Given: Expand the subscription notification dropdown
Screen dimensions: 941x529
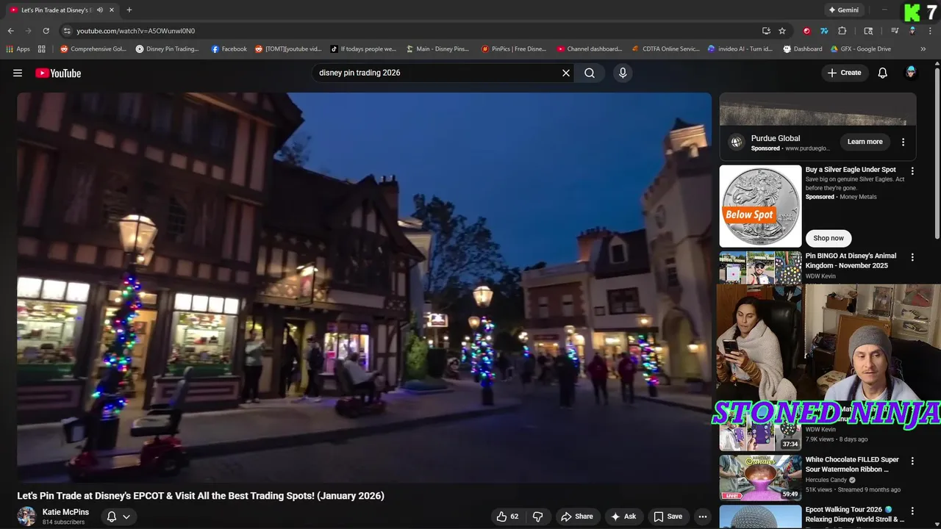Looking at the screenshot, I should [118, 517].
